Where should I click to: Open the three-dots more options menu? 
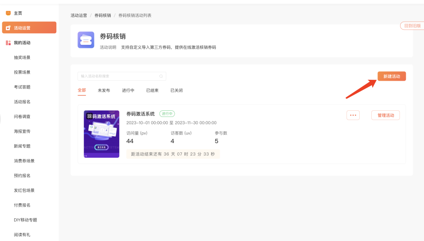[353, 115]
